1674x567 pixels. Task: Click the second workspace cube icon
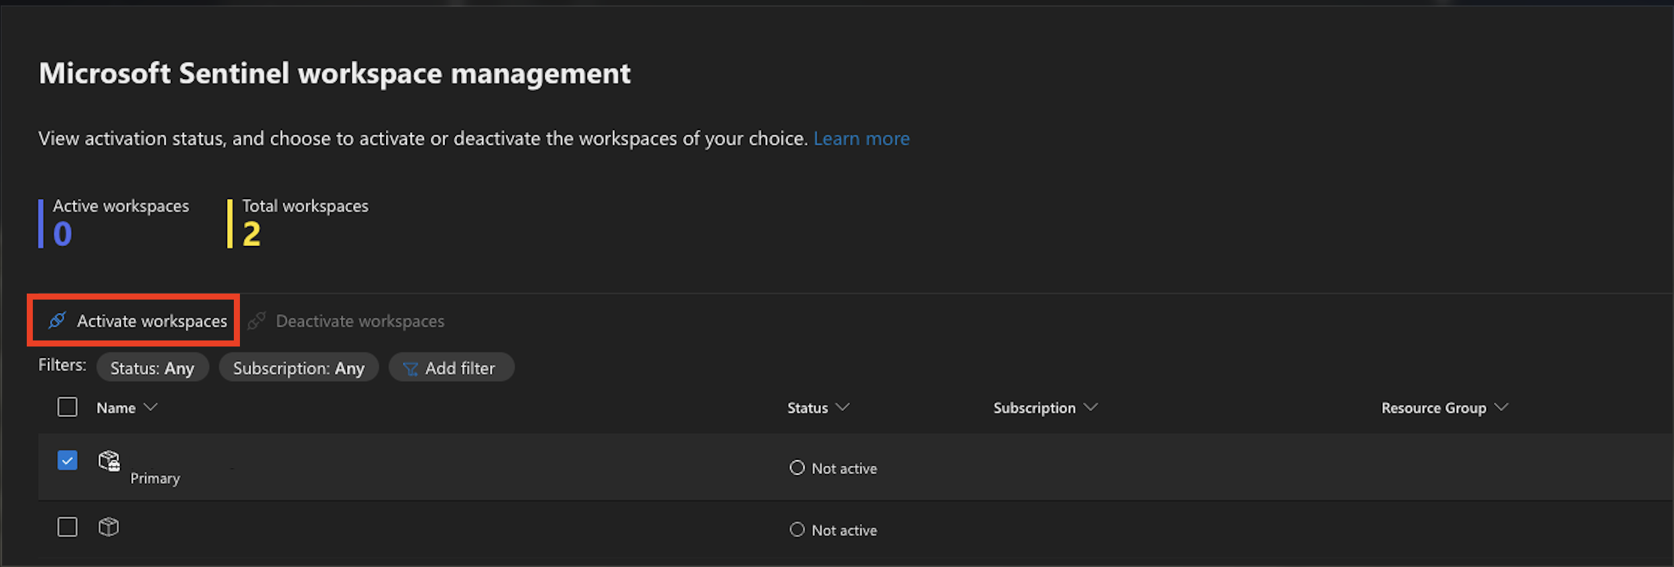coord(109,527)
